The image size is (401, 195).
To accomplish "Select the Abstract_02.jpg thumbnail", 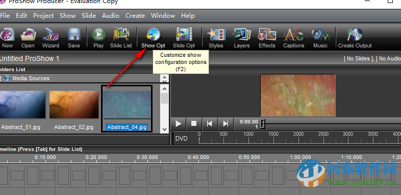I will 74,105.
